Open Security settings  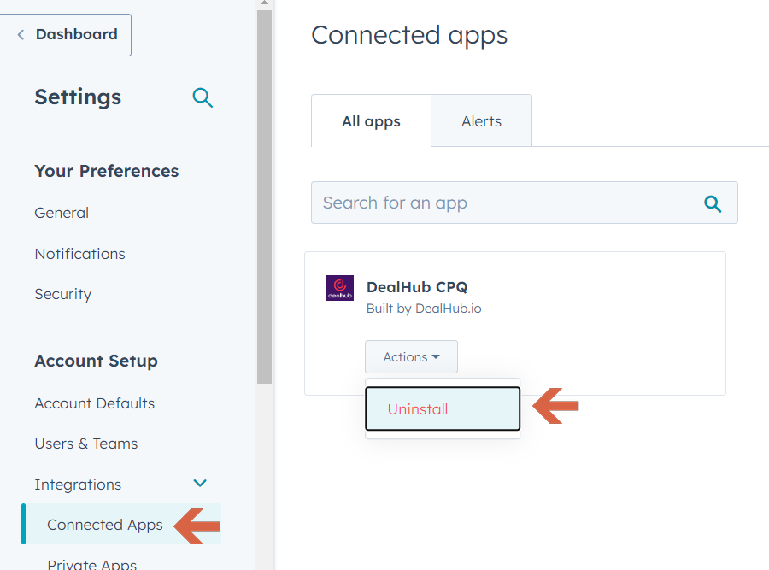coord(62,294)
